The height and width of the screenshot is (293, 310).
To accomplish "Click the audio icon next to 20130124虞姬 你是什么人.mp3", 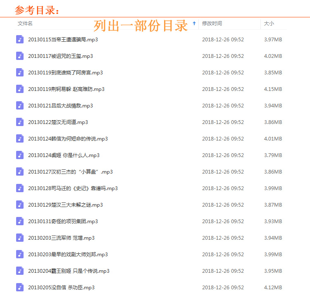I will click(20, 155).
